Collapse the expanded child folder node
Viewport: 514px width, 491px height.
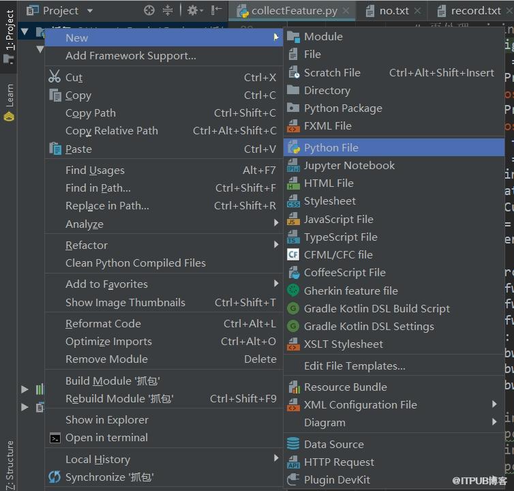(x=40, y=50)
